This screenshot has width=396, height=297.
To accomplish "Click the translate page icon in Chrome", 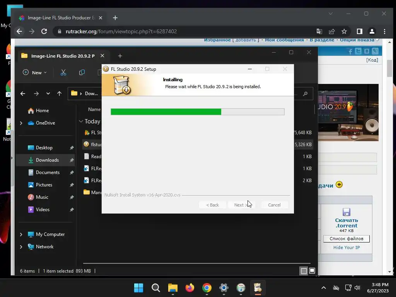I will 319,31.
